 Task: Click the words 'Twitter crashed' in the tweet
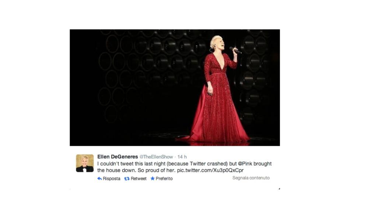click(x=208, y=164)
